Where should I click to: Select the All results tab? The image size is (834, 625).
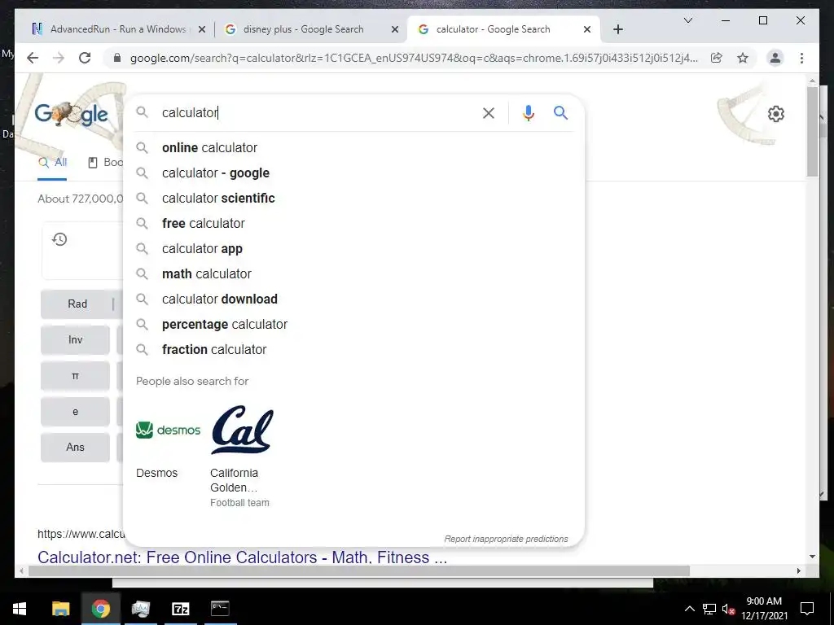tap(53, 163)
